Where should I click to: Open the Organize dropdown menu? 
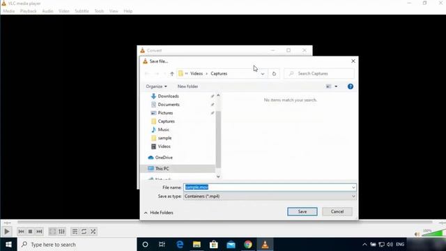pos(156,86)
